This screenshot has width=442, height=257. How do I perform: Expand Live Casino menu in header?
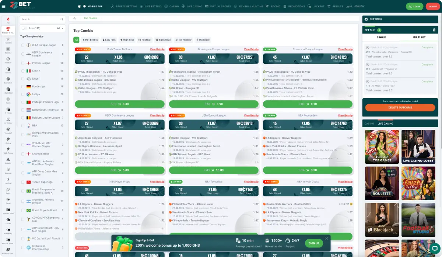(192, 6)
